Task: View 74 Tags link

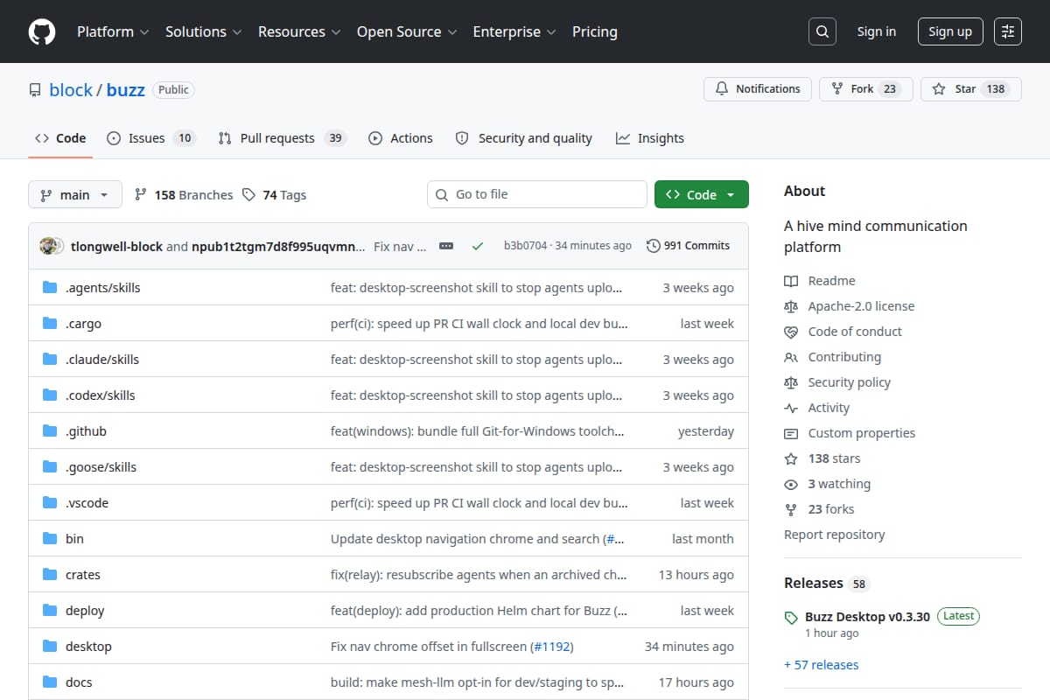Action: click(x=274, y=195)
